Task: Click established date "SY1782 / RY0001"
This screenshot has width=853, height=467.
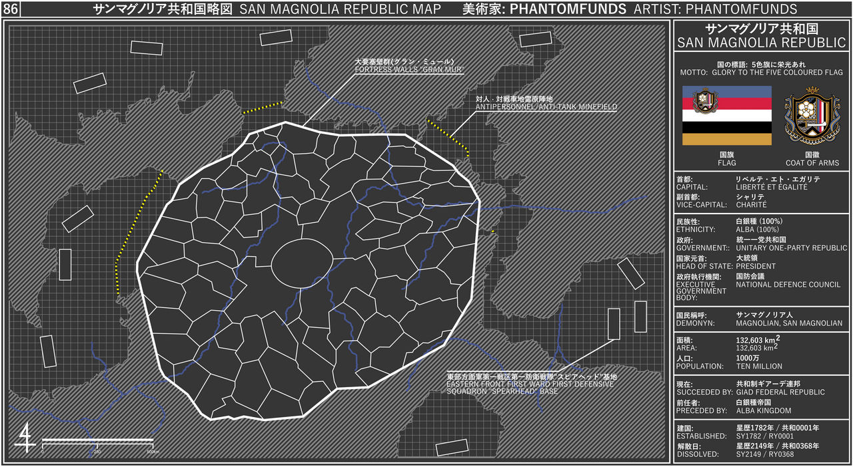Action: coord(765,436)
